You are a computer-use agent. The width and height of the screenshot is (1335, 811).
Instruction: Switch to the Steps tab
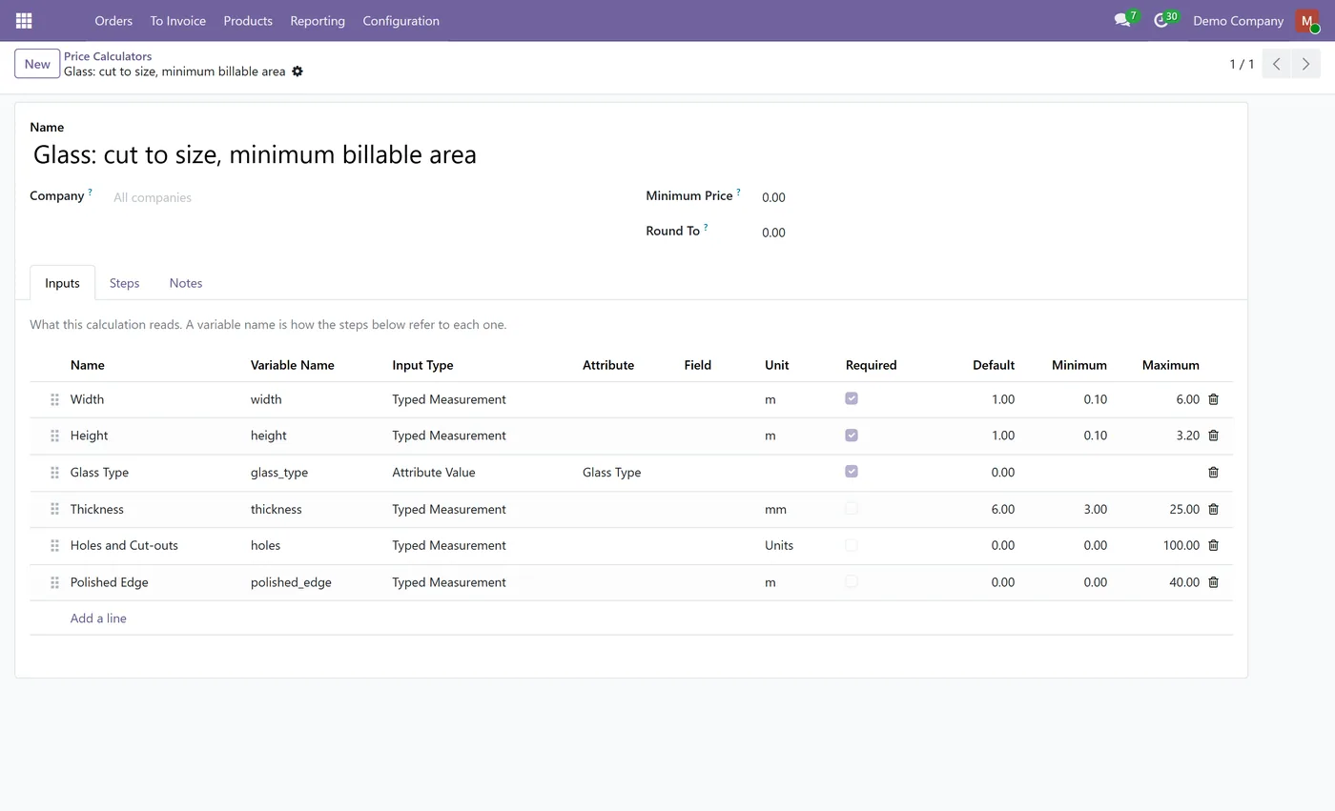[124, 283]
